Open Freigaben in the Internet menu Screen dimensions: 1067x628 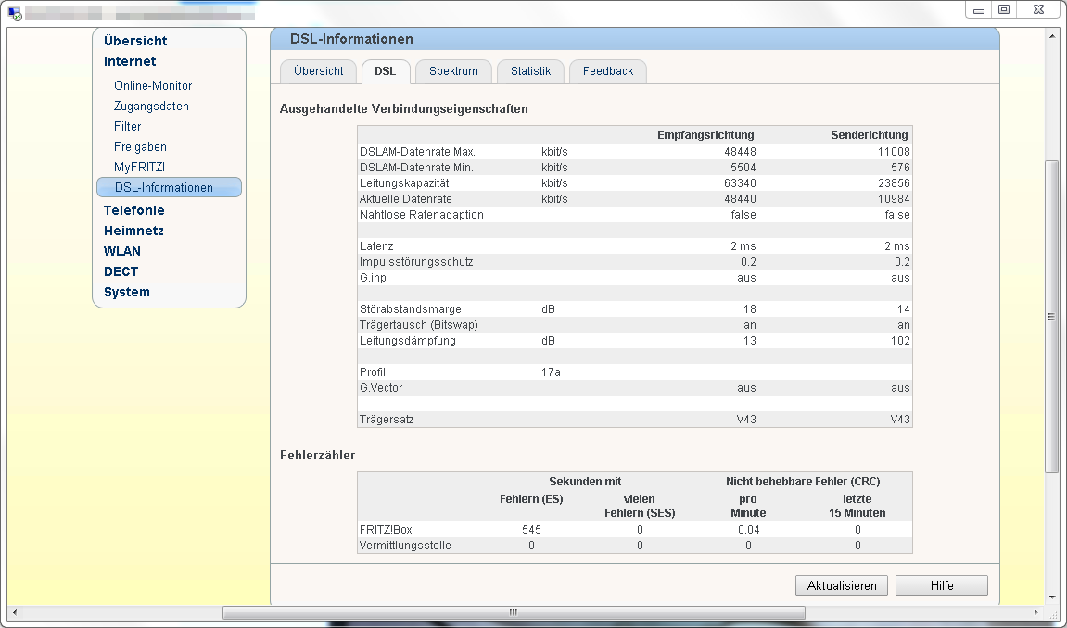click(140, 146)
